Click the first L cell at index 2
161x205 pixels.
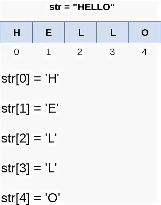pyautogui.click(x=80, y=33)
